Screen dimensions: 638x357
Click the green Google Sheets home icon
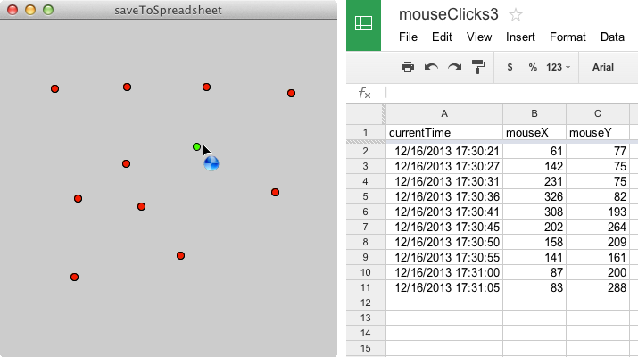(364, 25)
